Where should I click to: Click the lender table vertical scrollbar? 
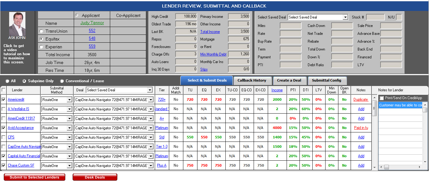tap(374, 132)
